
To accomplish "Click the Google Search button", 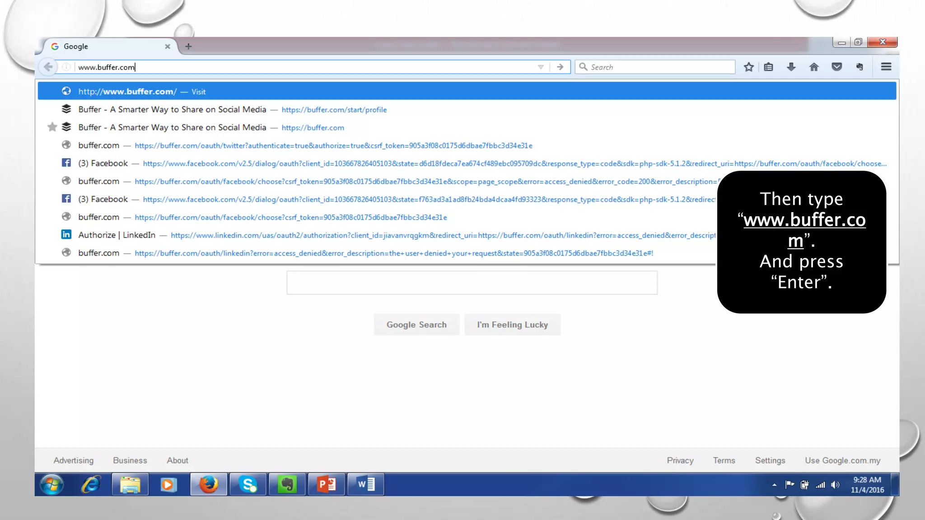I will (416, 325).
